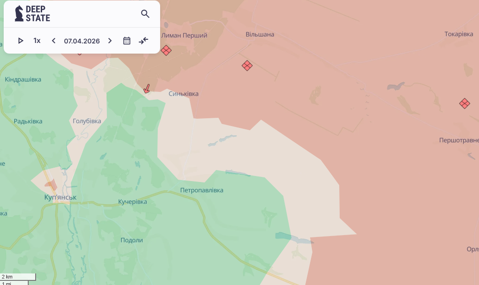Click the red diamond marker near Лиман Перший
The width and height of the screenshot is (479, 285).
[x=166, y=50]
